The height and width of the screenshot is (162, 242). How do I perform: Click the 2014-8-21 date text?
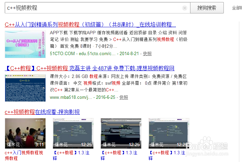129,53
